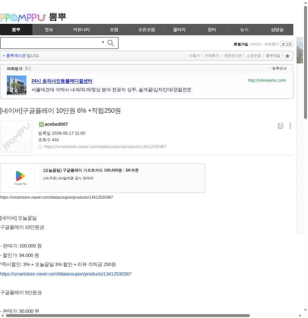The width and height of the screenshot is (308, 318).
Task: Open the 장터 menu tab
Action: 212,30
